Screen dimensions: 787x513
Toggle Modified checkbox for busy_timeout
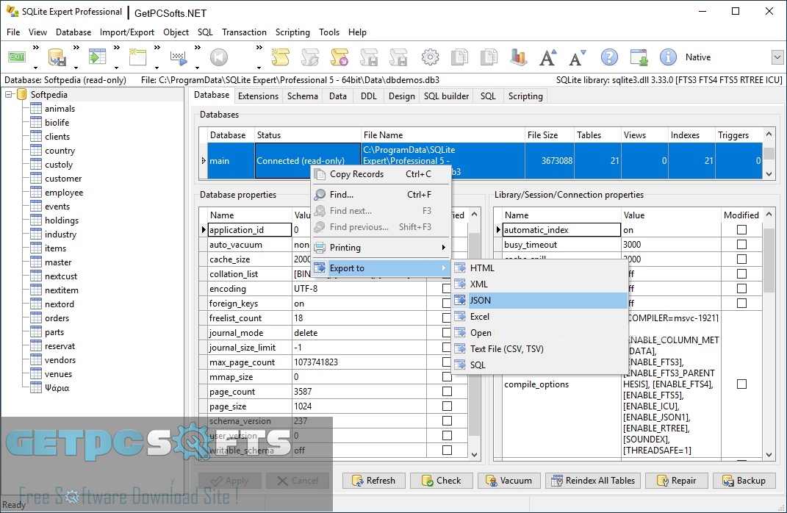(x=741, y=245)
